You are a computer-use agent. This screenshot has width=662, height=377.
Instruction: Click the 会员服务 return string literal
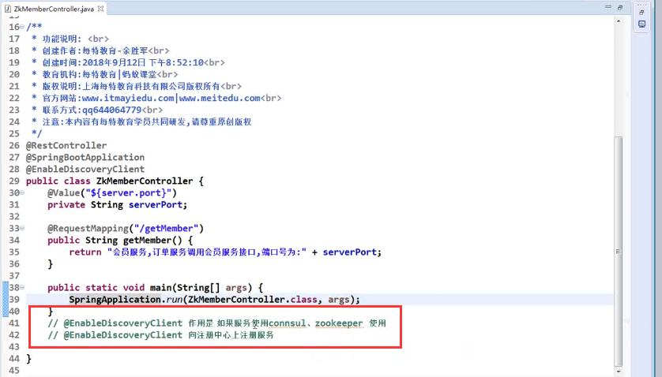207,252
